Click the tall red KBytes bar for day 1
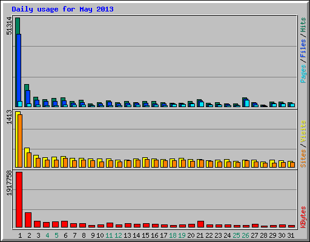Viewport: 310px width, 242px height. pyautogui.click(x=19, y=200)
